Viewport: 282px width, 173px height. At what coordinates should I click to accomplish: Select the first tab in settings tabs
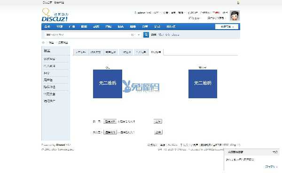pos(81,52)
